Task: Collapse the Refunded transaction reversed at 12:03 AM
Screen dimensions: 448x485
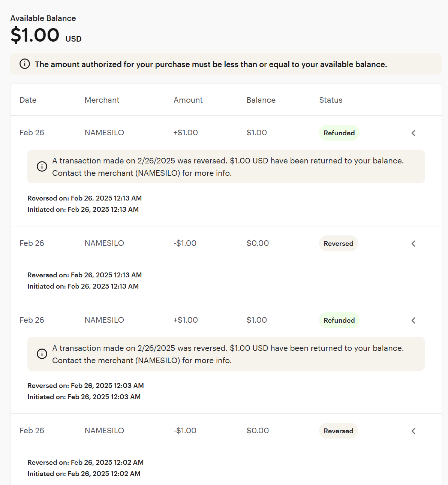Action: [x=414, y=320]
